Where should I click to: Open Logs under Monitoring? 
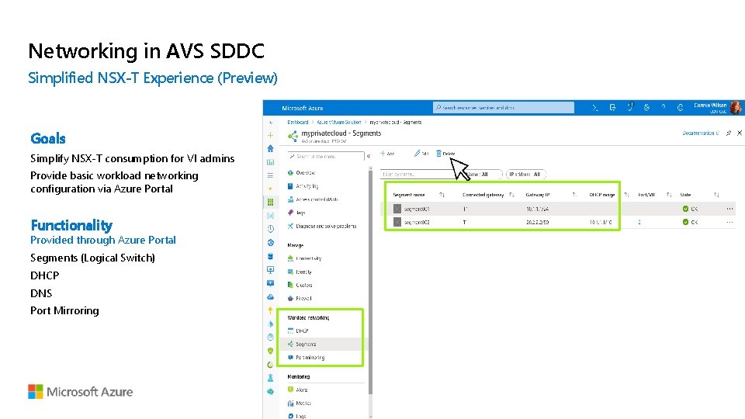(x=297, y=416)
